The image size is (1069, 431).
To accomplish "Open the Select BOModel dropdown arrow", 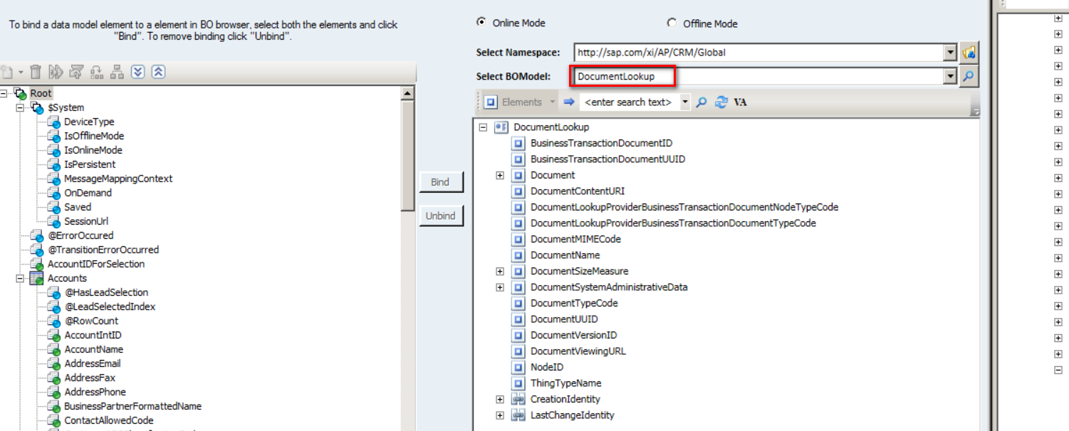I will click(949, 76).
